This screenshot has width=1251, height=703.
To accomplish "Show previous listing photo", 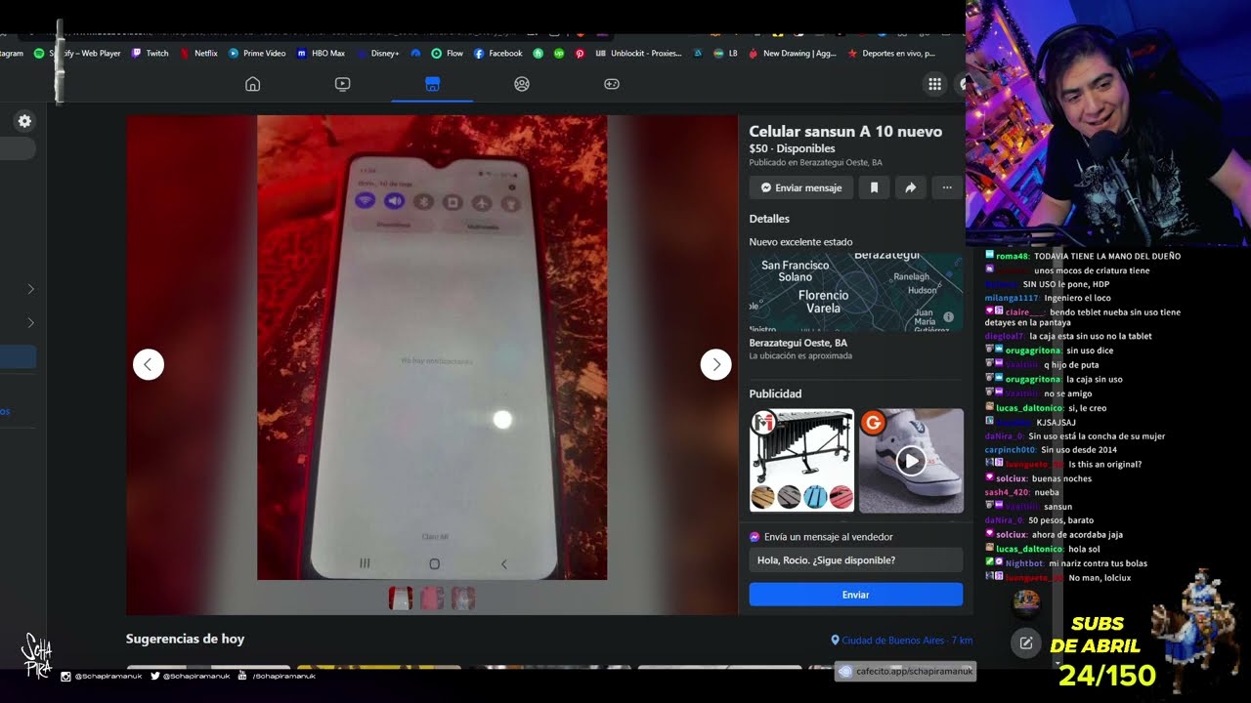I will point(149,364).
